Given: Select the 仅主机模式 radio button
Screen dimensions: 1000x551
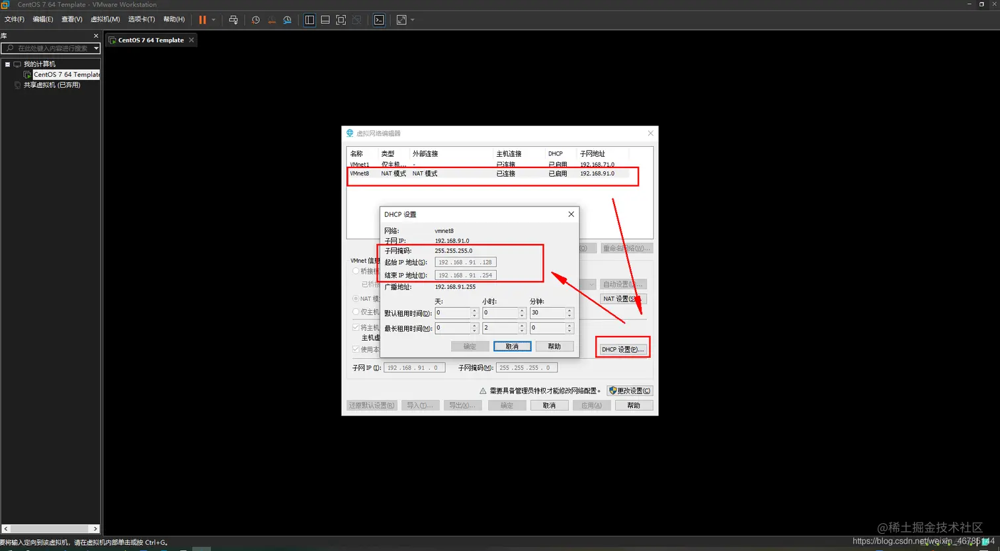Looking at the screenshot, I should (356, 312).
